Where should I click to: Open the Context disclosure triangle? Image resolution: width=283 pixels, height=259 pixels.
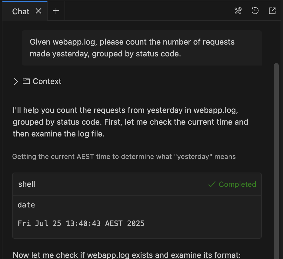coord(16,81)
